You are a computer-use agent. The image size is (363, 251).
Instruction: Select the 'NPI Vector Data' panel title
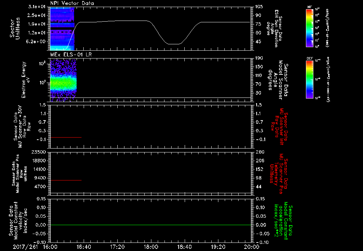72,3
